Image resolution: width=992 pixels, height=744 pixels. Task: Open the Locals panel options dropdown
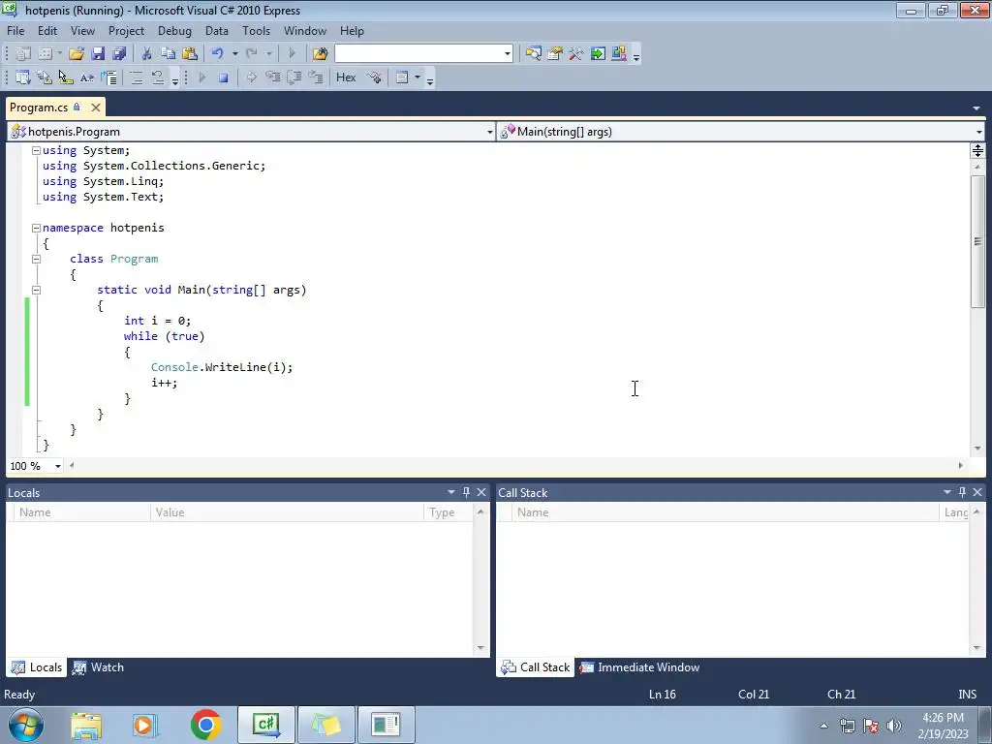coord(451,492)
